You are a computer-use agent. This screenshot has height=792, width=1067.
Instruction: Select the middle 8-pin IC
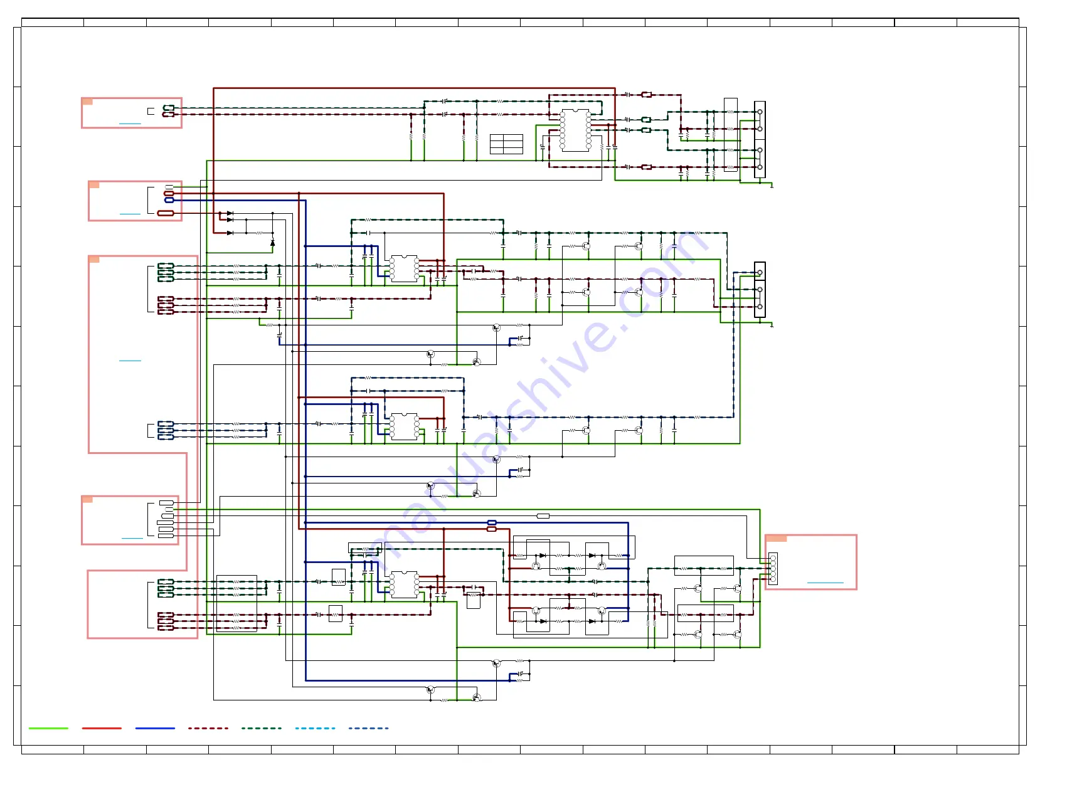point(404,426)
